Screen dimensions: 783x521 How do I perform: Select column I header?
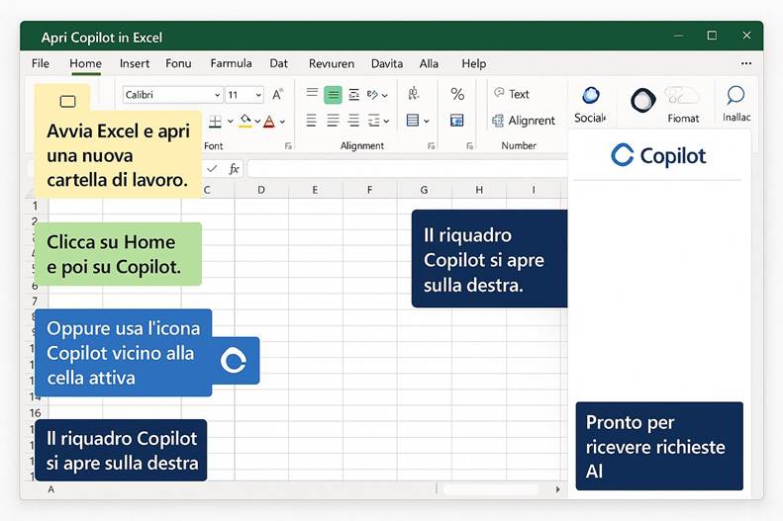click(534, 190)
